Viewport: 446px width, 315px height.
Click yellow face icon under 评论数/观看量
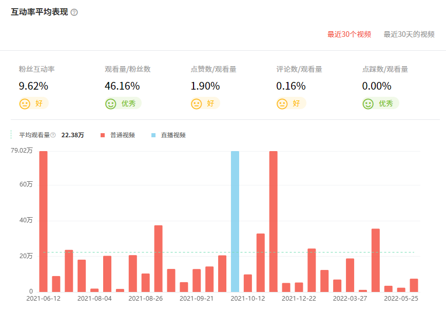(x=282, y=103)
